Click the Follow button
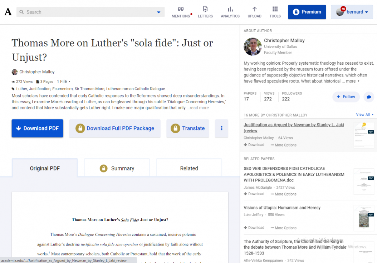 point(346,96)
